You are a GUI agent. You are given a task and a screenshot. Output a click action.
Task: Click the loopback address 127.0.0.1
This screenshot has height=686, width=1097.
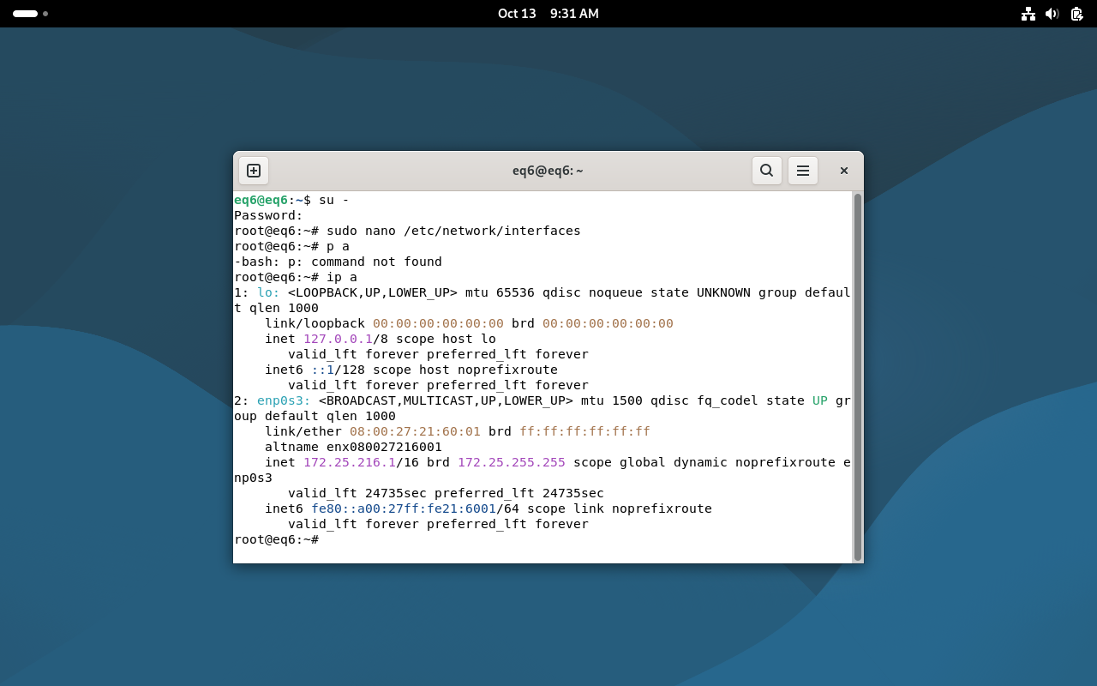point(338,339)
